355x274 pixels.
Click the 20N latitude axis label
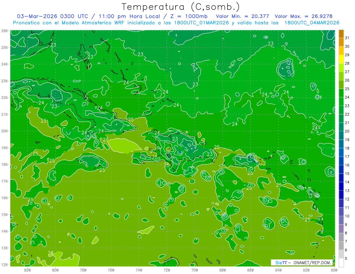coord(4,131)
